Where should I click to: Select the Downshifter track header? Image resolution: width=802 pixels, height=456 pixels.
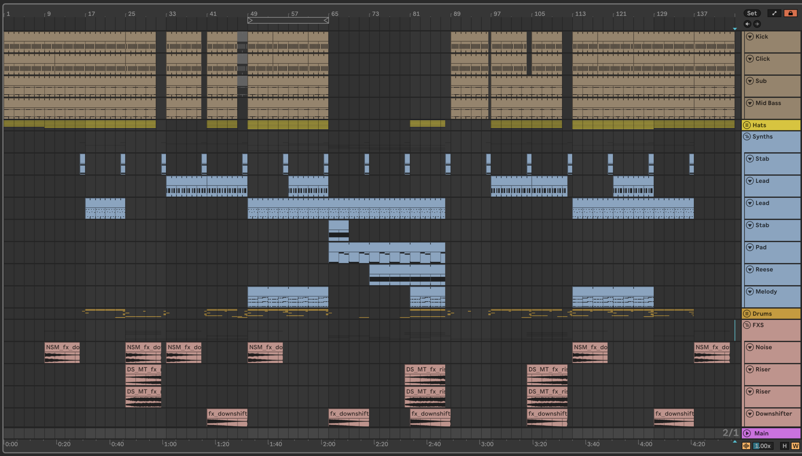[x=774, y=413]
